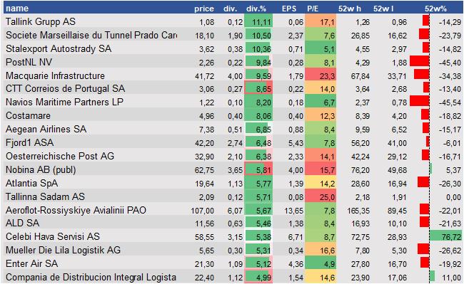Select the Enter Air SA P/E value 4,9
Screen dimensions: 464x284
click(321, 263)
